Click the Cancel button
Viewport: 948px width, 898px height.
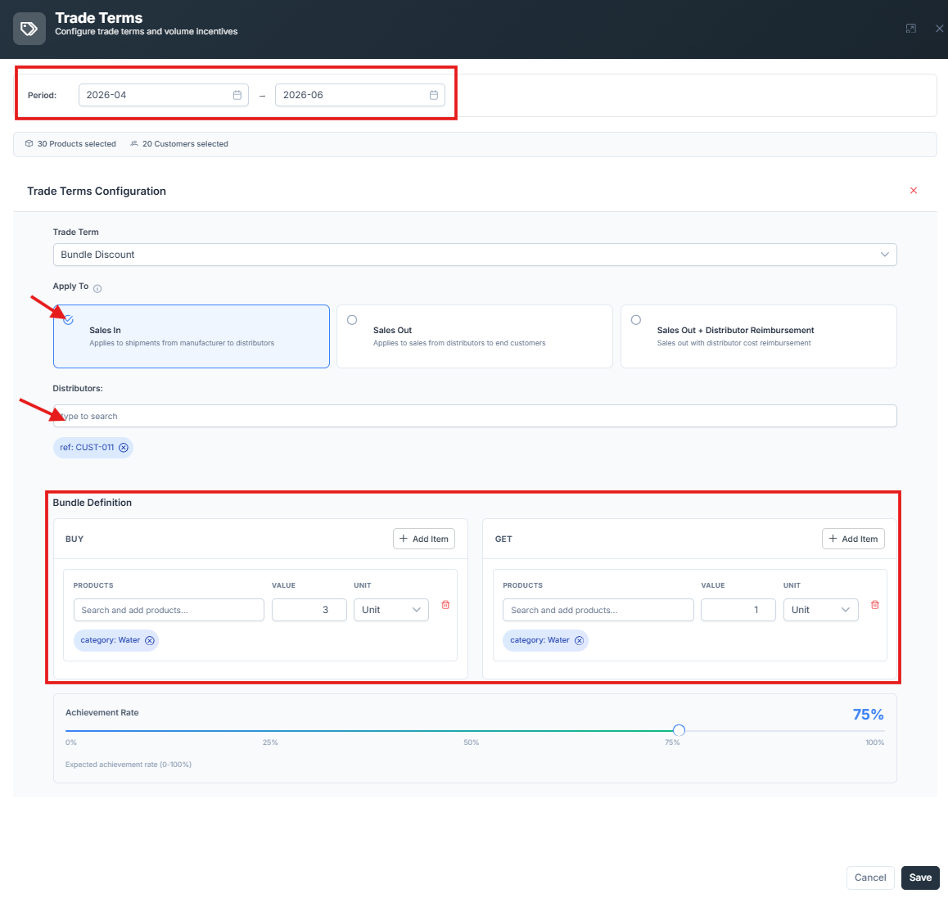click(x=870, y=878)
